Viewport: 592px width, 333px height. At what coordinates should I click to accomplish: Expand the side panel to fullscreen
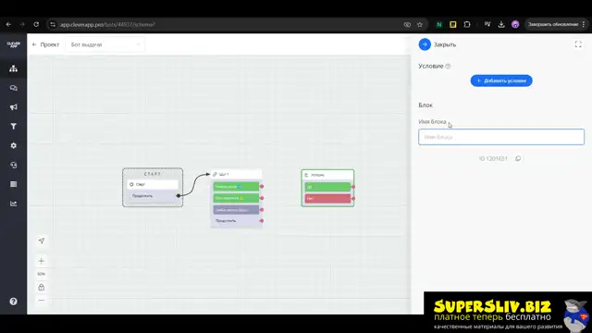[578, 44]
